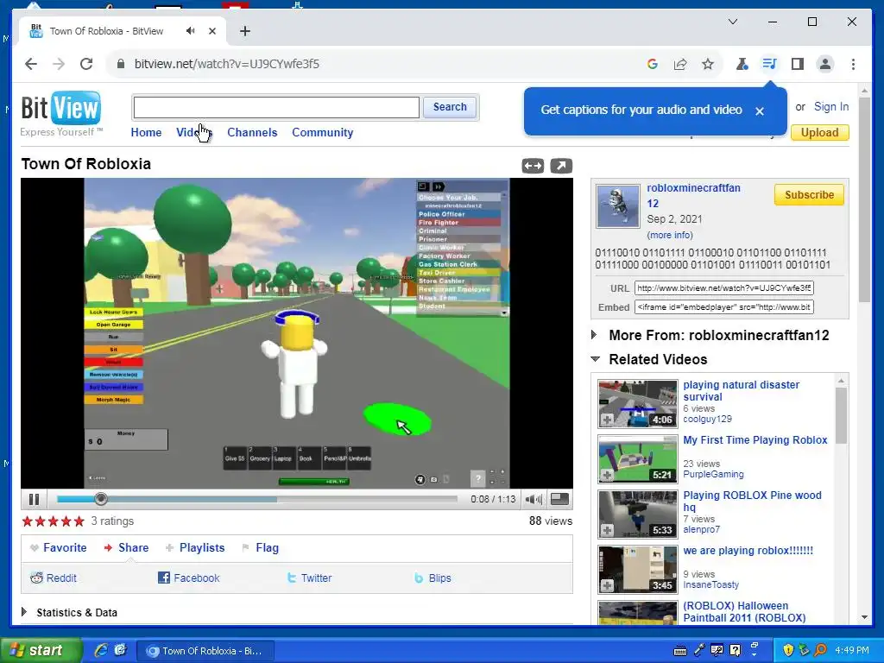The width and height of the screenshot is (884, 663).
Task: Open the Channels menu link
Action: pos(252,132)
